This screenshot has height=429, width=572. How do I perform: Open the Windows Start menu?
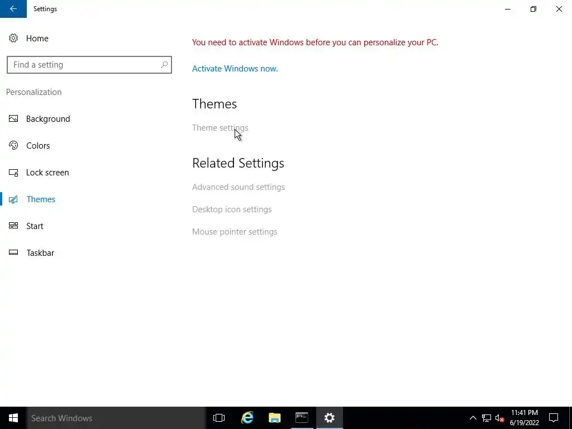point(13,418)
